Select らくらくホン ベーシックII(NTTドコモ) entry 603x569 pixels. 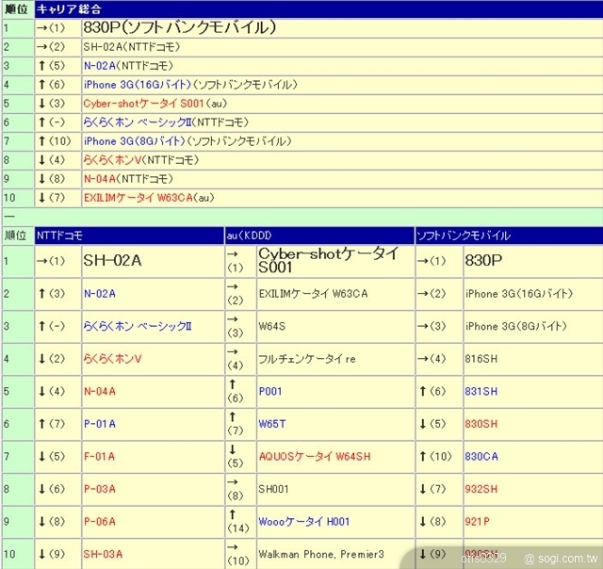[166, 122]
